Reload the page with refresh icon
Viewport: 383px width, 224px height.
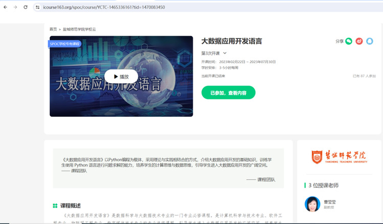pos(26,8)
